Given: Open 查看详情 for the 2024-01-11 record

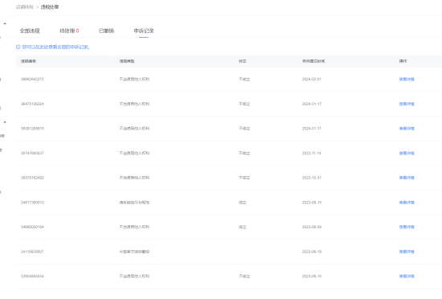Looking at the screenshot, I should 407,129.
